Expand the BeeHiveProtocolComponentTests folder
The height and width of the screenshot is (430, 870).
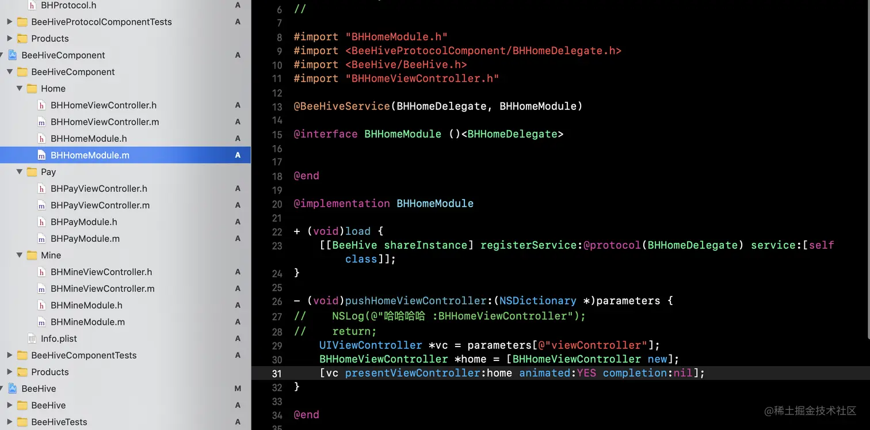(x=9, y=22)
